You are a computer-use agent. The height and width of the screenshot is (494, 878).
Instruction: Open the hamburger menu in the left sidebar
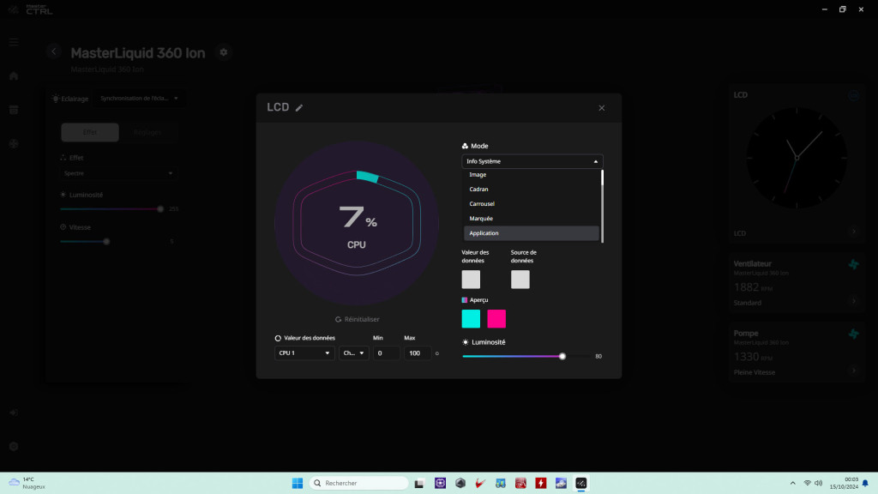click(14, 42)
